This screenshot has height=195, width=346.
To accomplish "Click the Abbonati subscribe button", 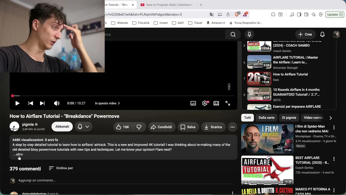I will [62, 126].
